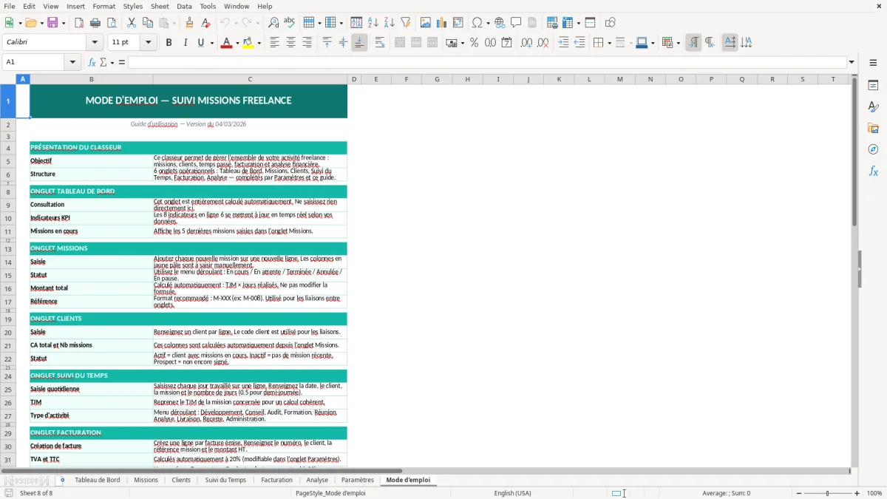Toggle Wrap Text
The height and width of the screenshot is (499, 887).
click(x=380, y=43)
